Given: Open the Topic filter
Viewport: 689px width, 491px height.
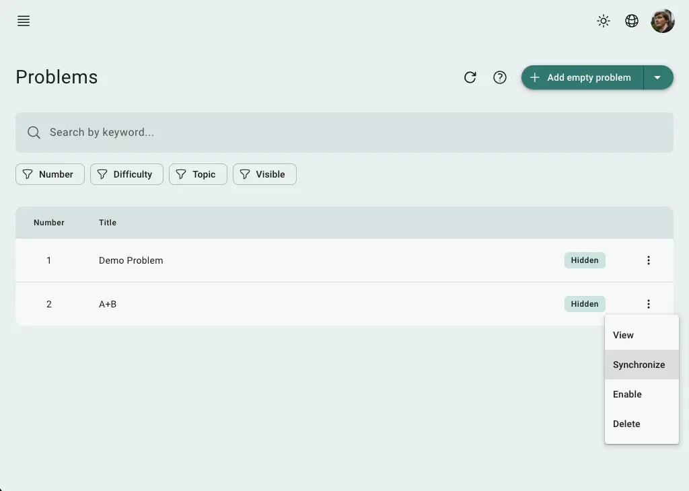Looking at the screenshot, I should pyautogui.click(x=198, y=174).
